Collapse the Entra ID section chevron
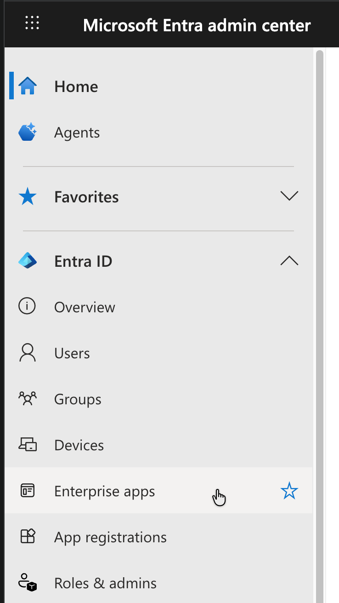 [x=289, y=261]
